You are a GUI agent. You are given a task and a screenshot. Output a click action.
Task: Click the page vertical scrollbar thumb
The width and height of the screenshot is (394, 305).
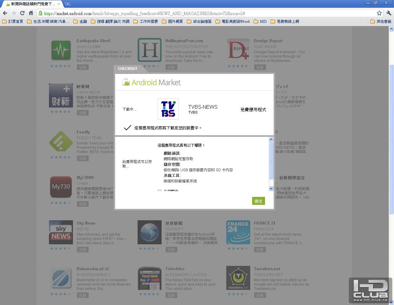pyautogui.click(x=391, y=139)
